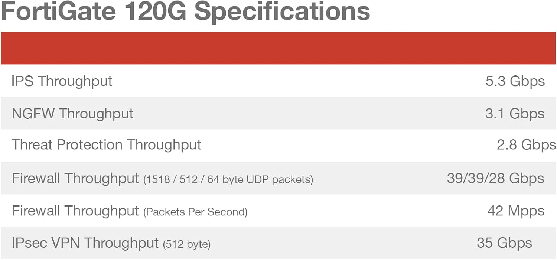Select the 39/39/28 Gbps value
Screen dimensions: 557x260
click(495, 178)
